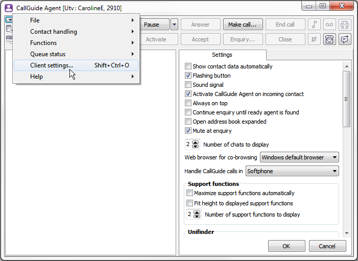Uncheck the Flashing button option

[188, 76]
